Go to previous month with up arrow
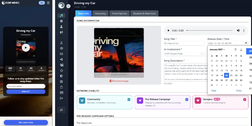252x126 pixels. pyautogui.click(x=235, y=50)
